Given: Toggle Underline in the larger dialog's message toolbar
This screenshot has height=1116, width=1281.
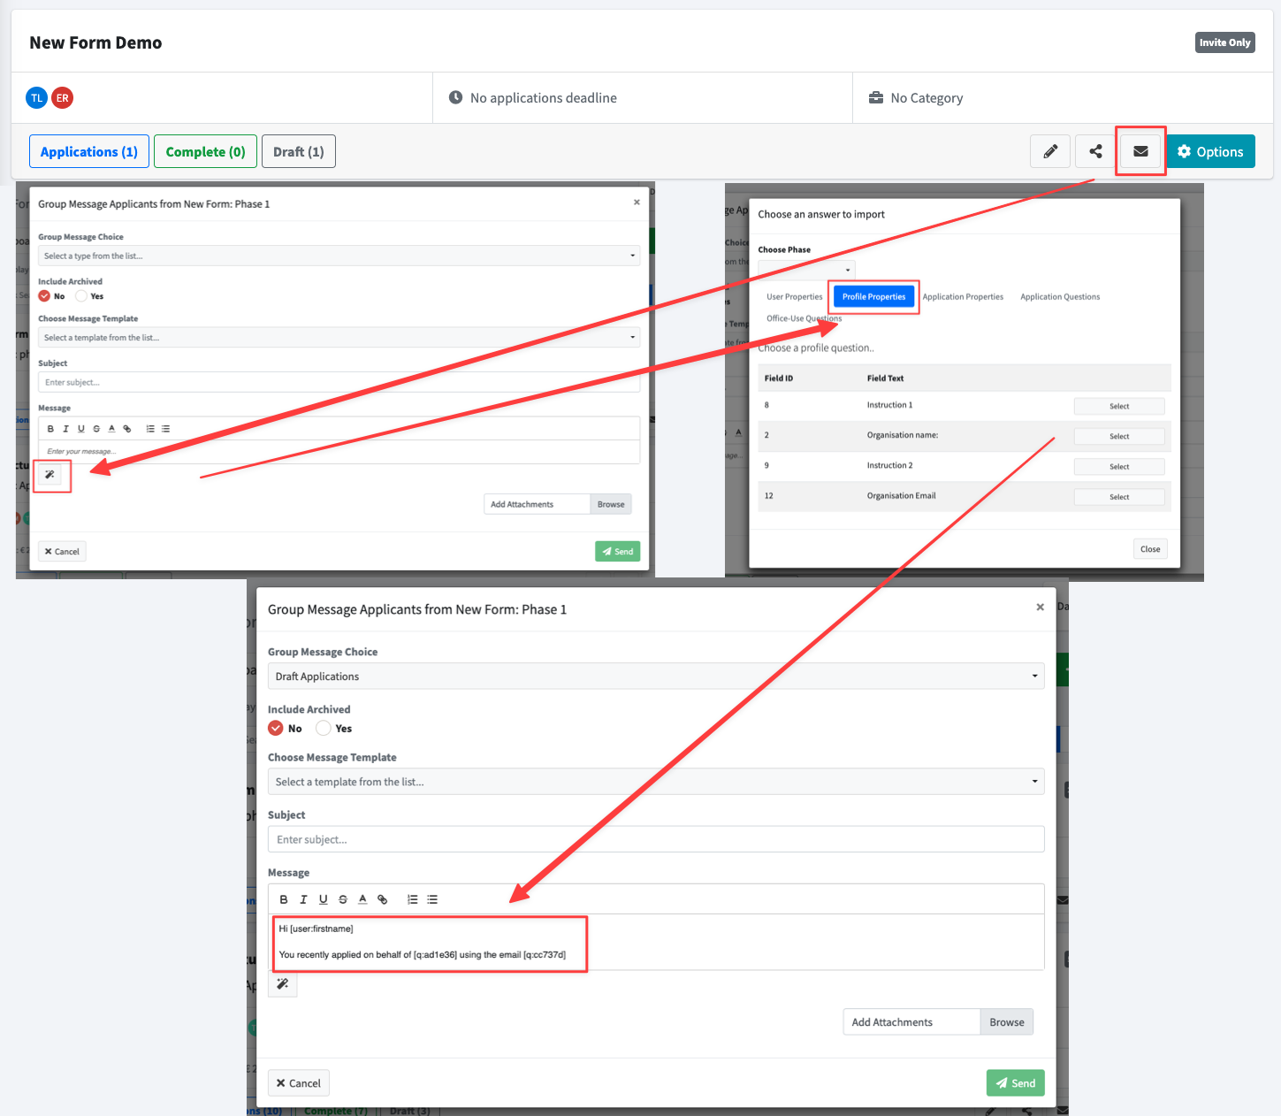Looking at the screenshot, I should 324,899.
